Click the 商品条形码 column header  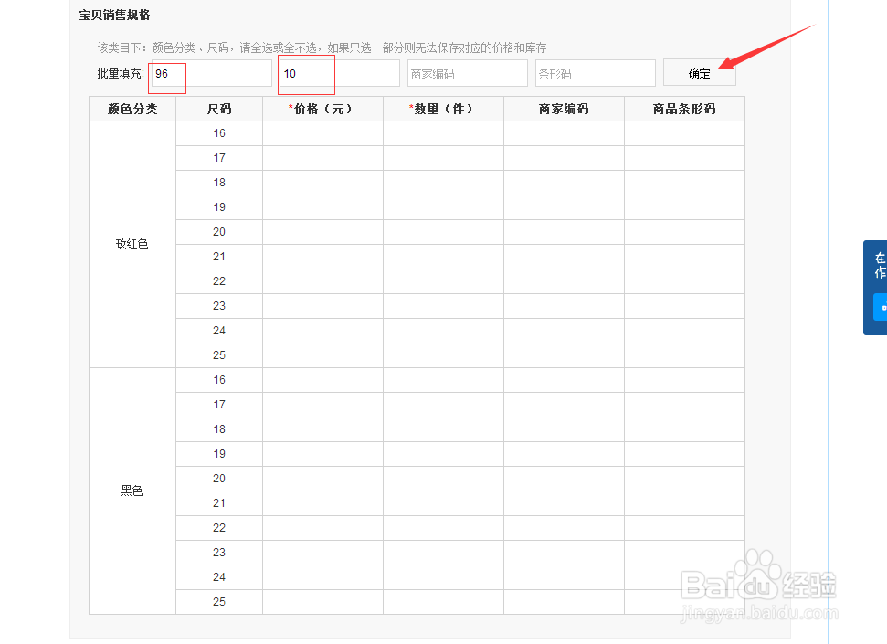[684, 109]
